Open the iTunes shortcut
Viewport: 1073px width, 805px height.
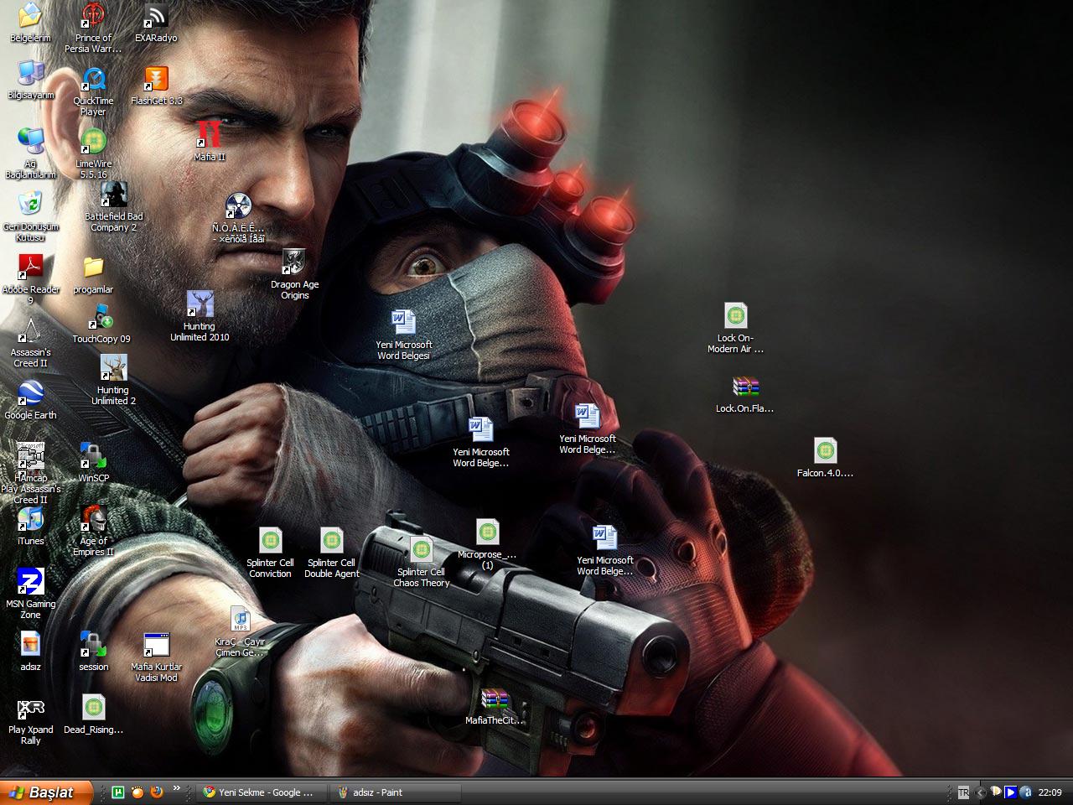click(x=30, y=518)
